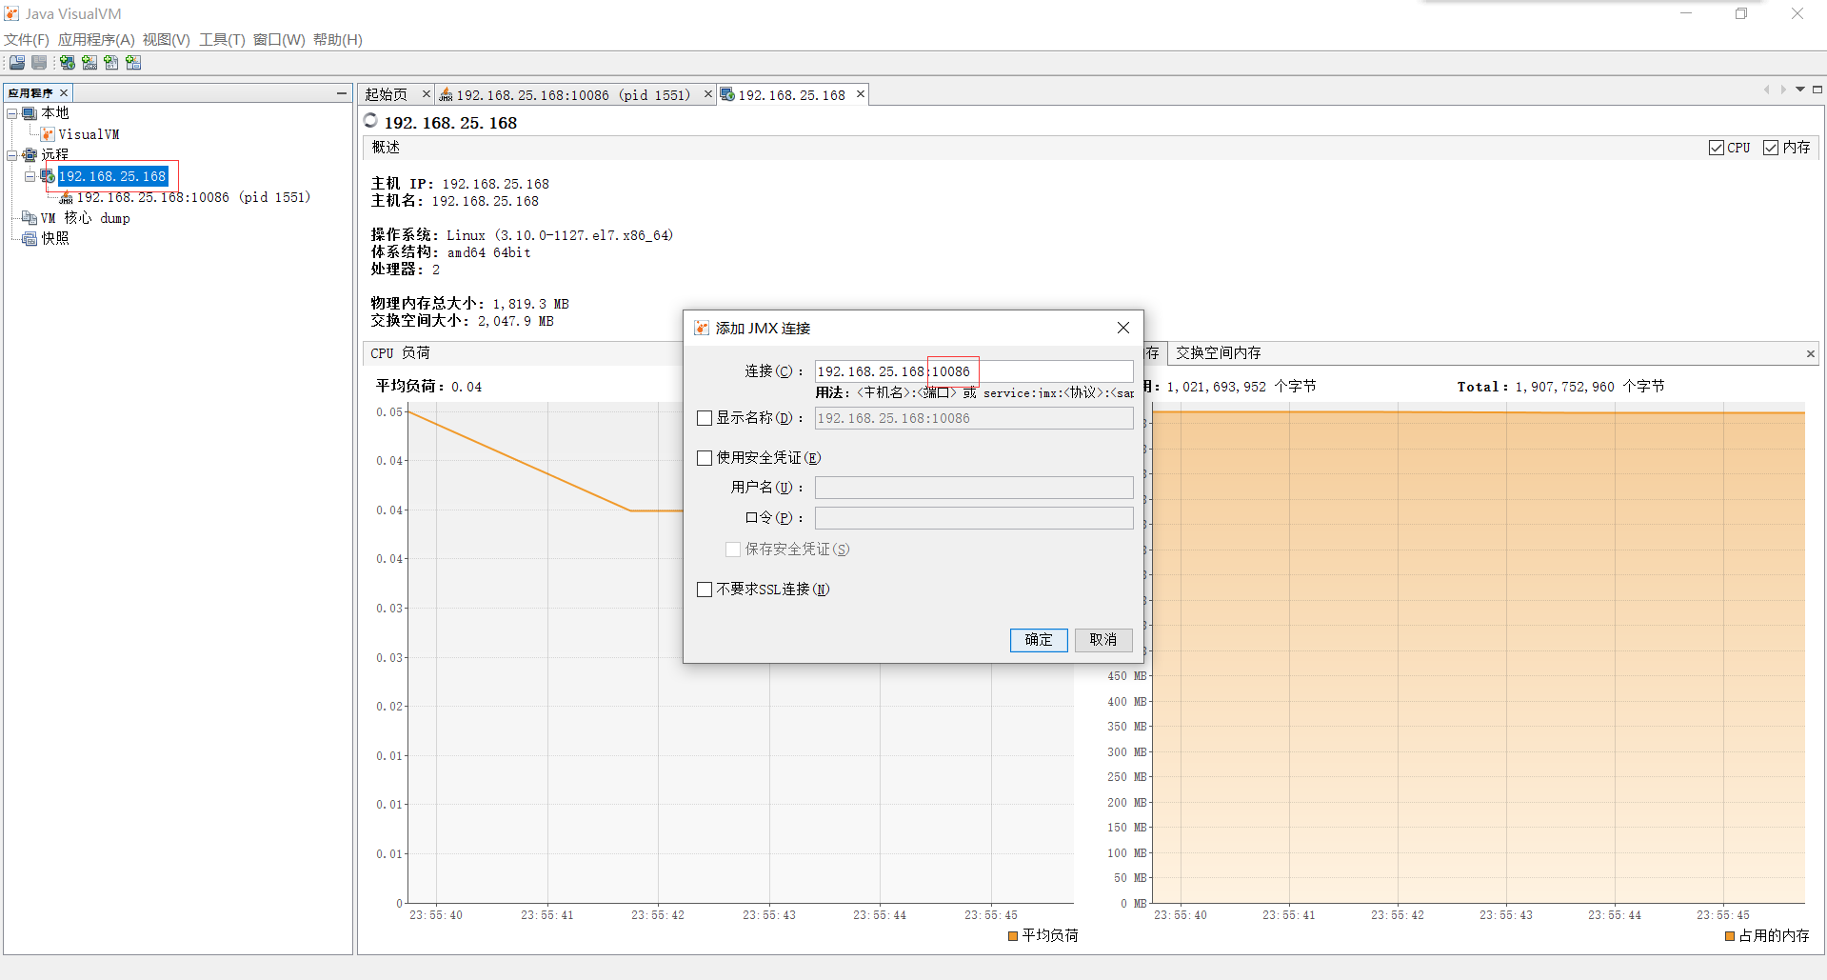Click the greyed-out Save As toolbar icon
Screen dimensions: 1827x980
(x=39, y=63)
